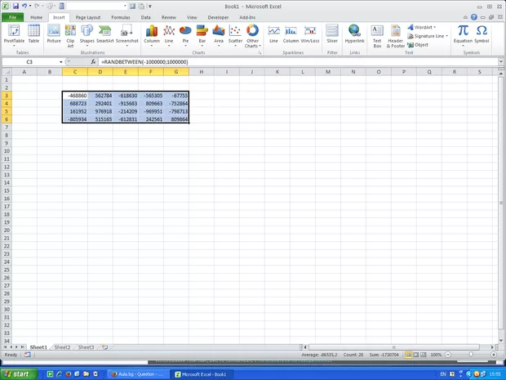The width and height of the screenshot is (506, 380).
Task: Click the Windows start button
Action: [16, 373]
